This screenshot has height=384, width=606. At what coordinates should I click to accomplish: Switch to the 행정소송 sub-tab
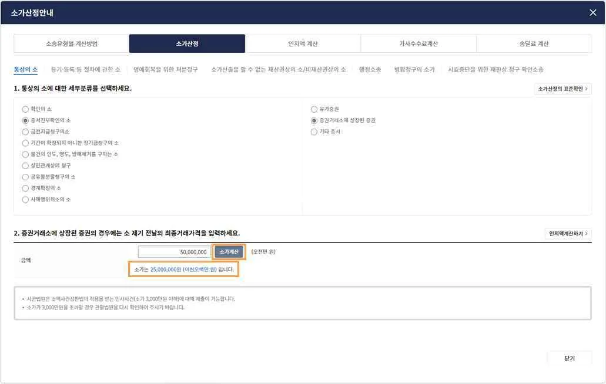point(370,69)
